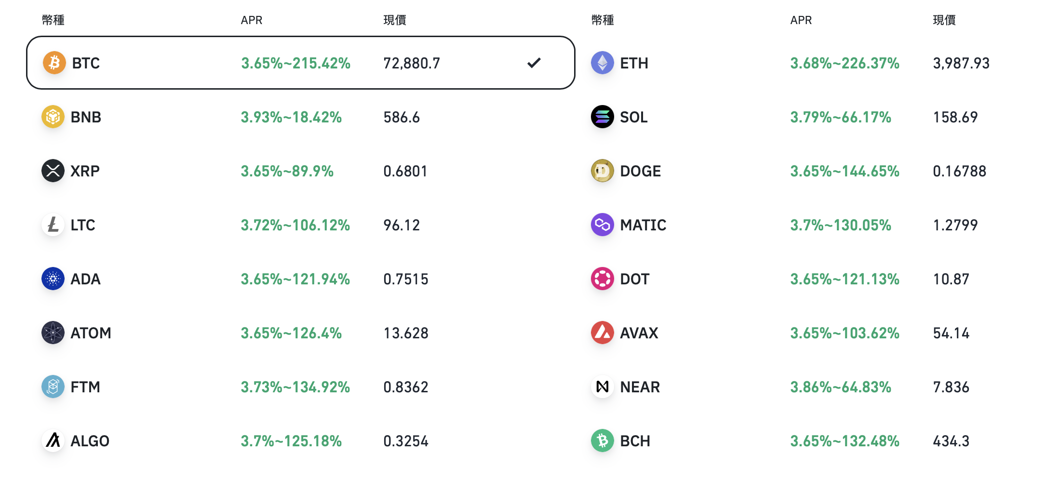Pick the pink Polkadot DOT icon
Image resolution: width=1046 pixels, height=481 pixels.
coord(602,279)
